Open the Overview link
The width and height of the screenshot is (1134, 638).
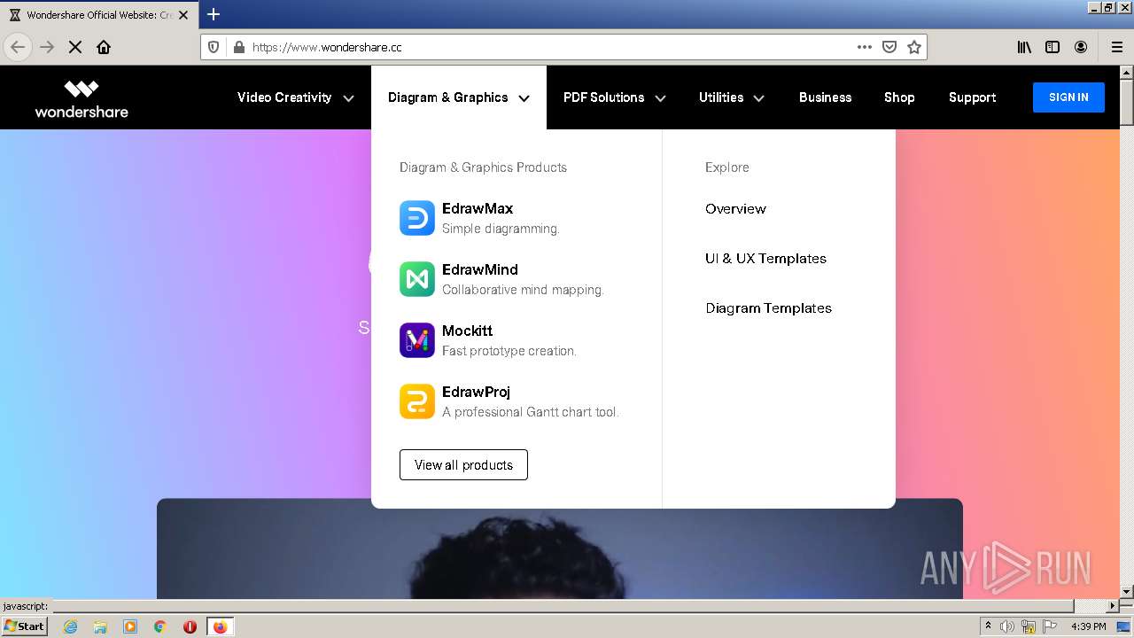[x=735, y=209]
